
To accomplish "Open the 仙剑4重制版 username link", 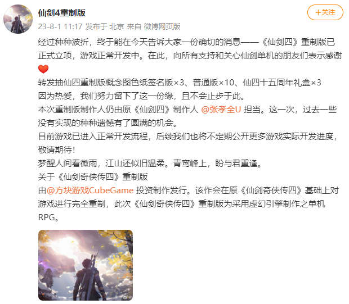I will pos(62,13).
